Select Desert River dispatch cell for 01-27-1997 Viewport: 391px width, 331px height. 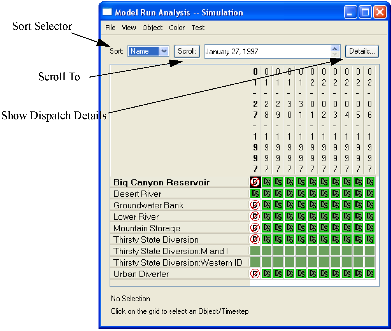click(x=255, y=193)
